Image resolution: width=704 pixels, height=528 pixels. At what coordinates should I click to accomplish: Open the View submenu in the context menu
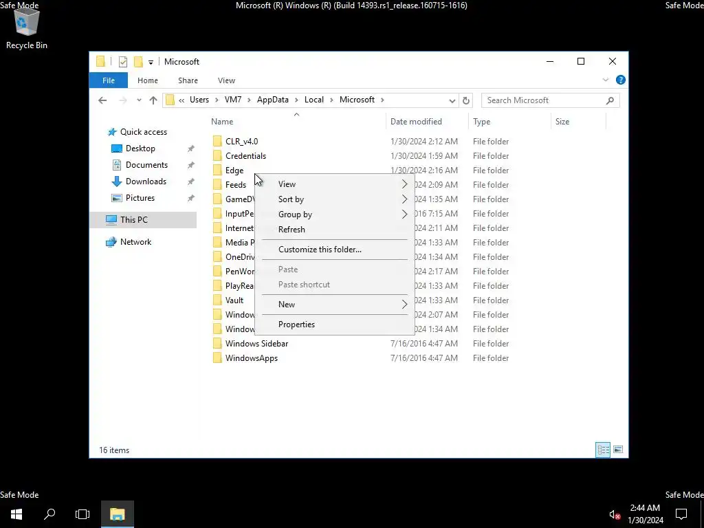335,184
